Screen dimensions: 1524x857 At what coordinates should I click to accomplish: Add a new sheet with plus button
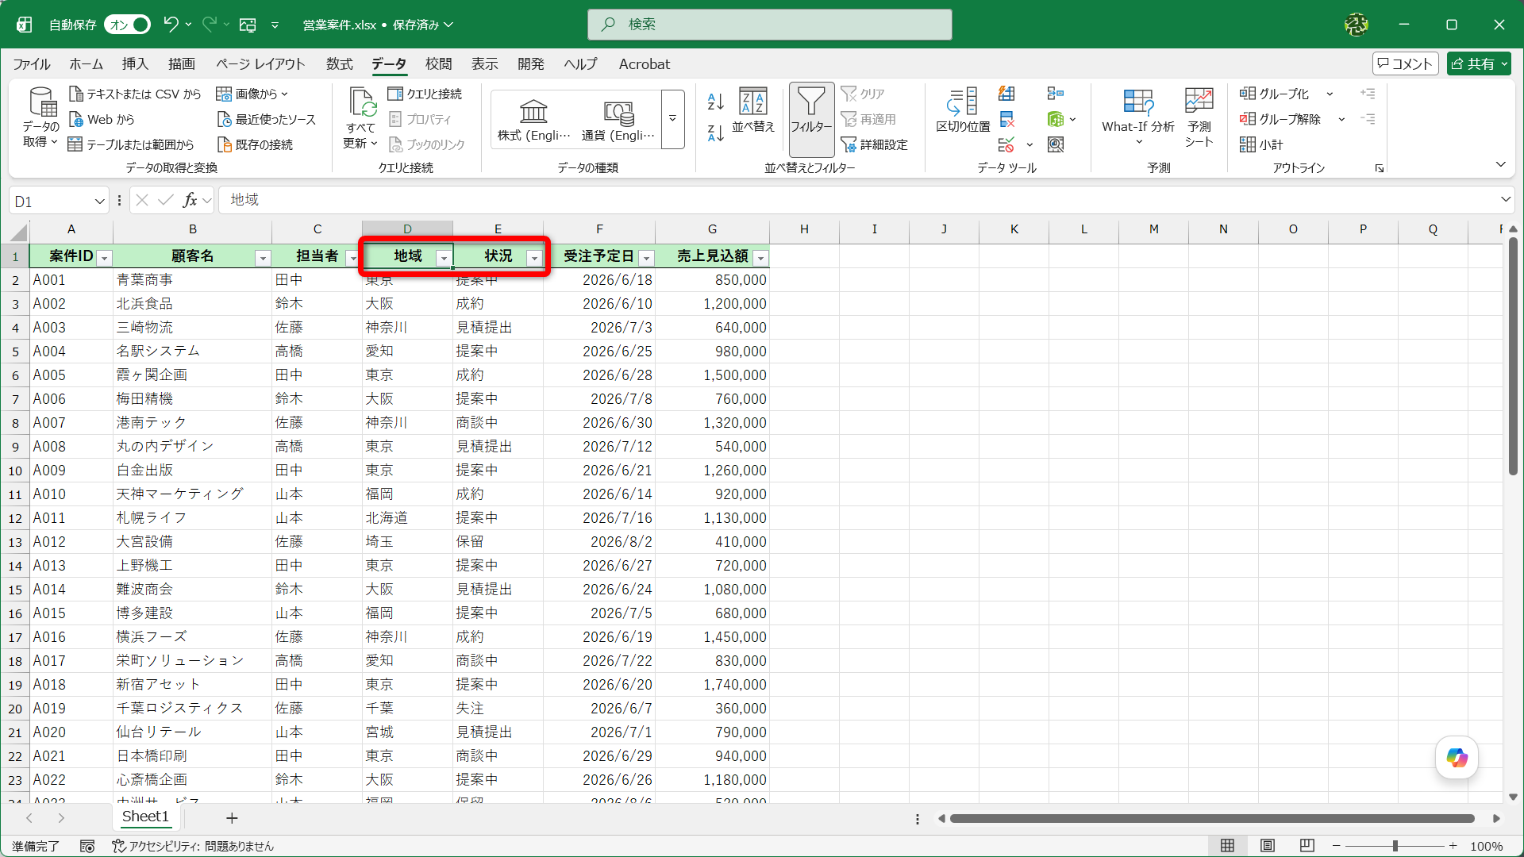click(232, 818)
